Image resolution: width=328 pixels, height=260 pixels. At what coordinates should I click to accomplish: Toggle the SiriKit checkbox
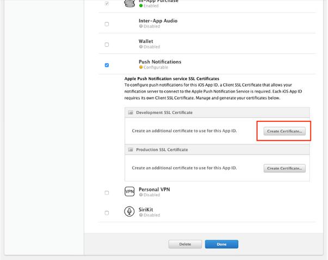(107, 213)
